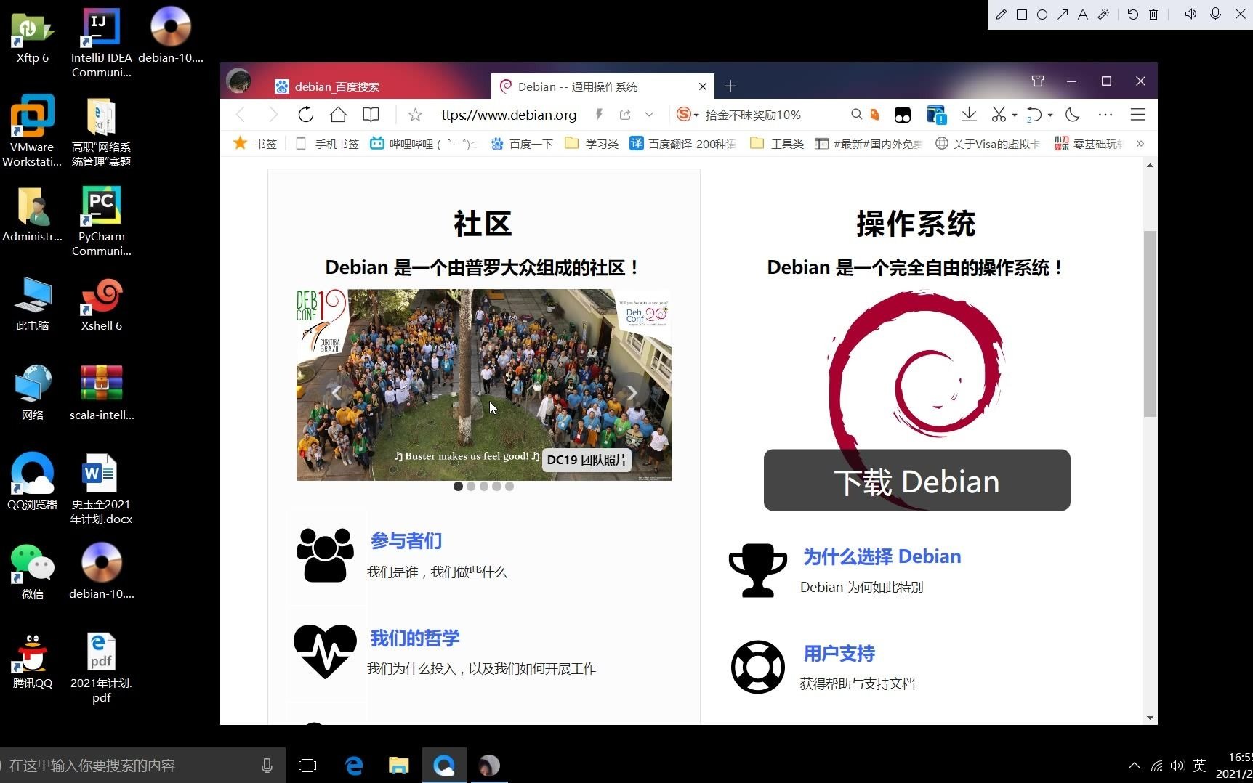This screenshot has width=1253, height=783.
Task: Show previous carousel photo
Action: coord(336,392)
